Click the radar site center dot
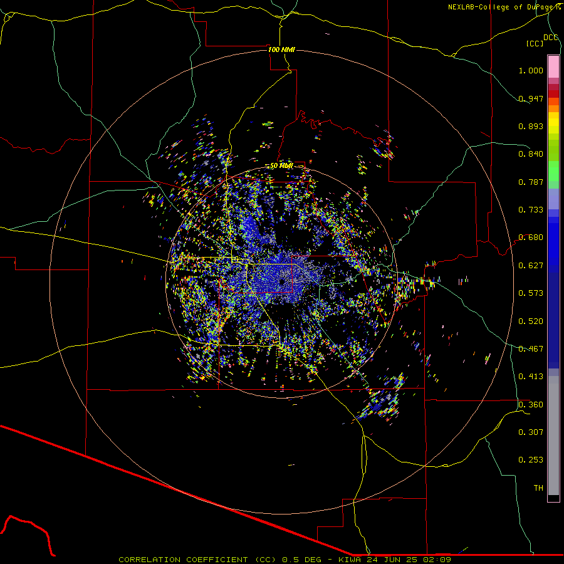This screenshot has height=564, width=564. (281, 281)
